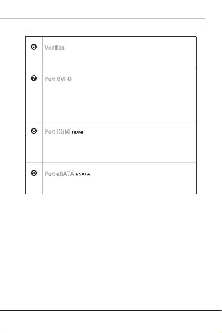Select the Port eSATA heading text
Screen dimensions: 222x333
pyautogui.click(x=59, y=174)
